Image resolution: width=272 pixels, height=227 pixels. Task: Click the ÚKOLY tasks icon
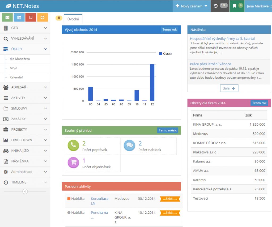pyautogui.click(x=6, y=49)
